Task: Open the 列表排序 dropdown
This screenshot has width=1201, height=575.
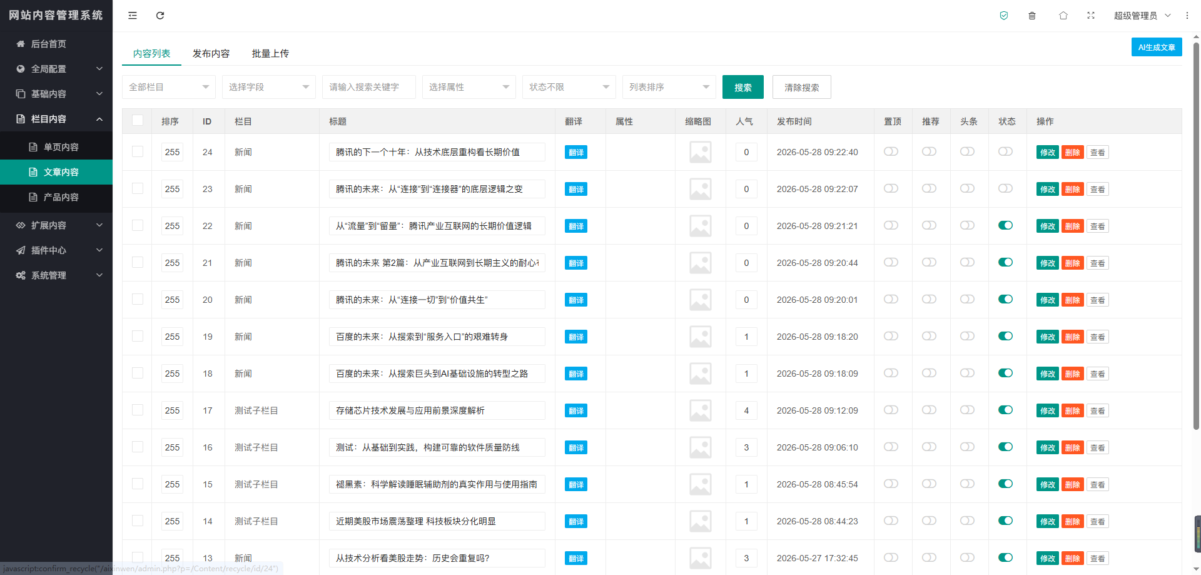Action: (669, 87)
